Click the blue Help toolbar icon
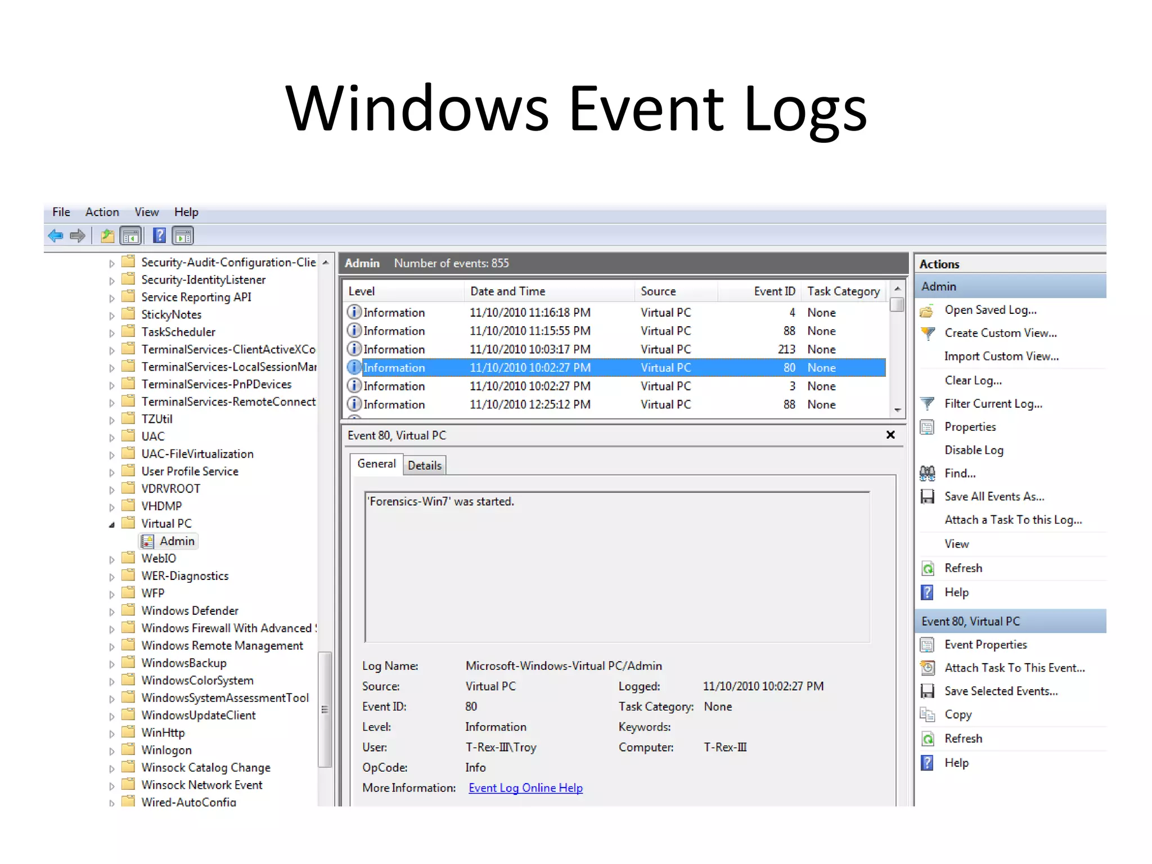1152x864 pixels. pos(159,236)
